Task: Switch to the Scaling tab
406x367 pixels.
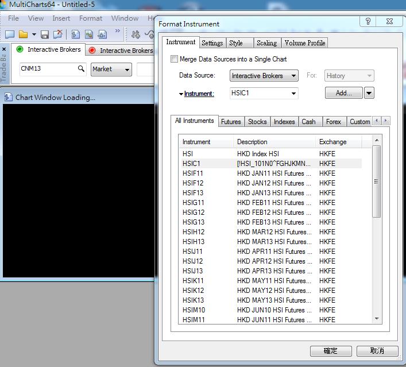Action: click(x=266, y=43)
